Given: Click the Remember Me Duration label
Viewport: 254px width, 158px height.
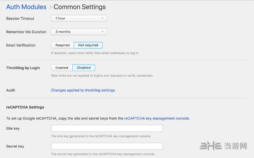Looking at the screenshot, I should point(26,32).
